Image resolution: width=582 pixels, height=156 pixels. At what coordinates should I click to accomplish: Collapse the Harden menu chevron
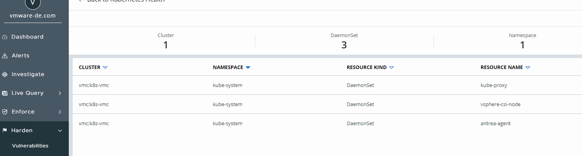pos(60,131)
